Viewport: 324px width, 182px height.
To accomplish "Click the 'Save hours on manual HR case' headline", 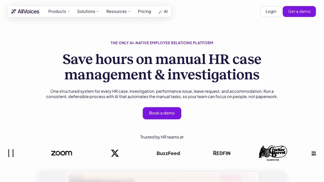I will tap(162, 59).
